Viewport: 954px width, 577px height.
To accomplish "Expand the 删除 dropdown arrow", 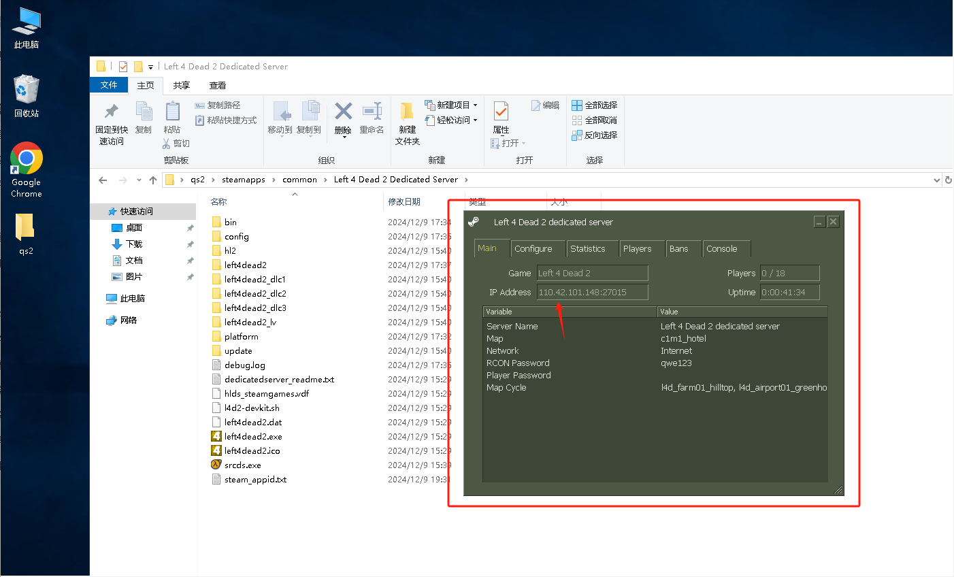I will (x=344, y=137).
